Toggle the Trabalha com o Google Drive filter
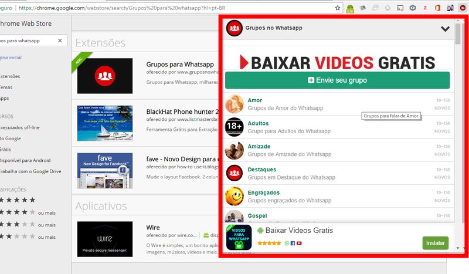Viewport: 469px width, 274px height. pos(30,171)
